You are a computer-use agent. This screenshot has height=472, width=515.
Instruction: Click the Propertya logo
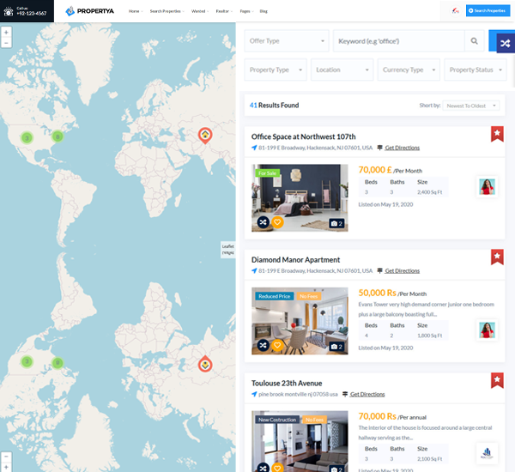pyautogui.click(x=89, y=11)
